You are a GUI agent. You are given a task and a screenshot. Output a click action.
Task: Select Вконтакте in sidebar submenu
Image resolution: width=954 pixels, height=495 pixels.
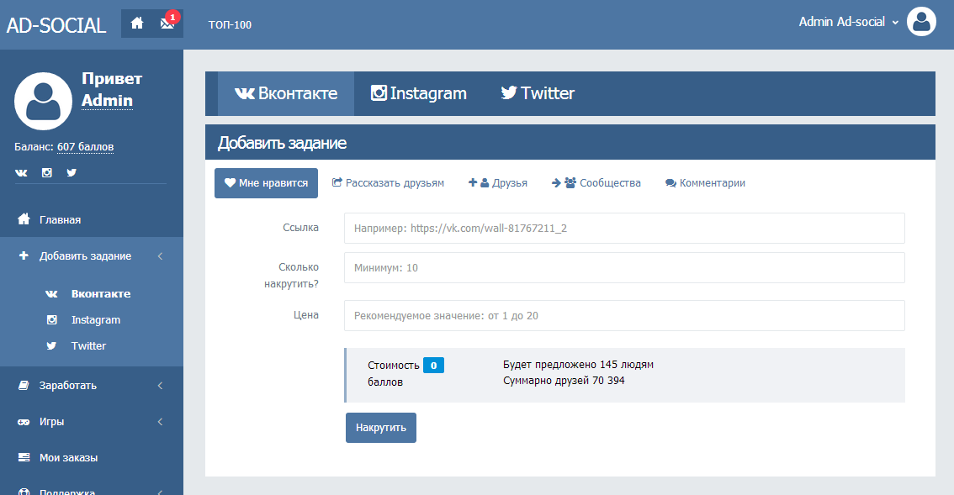tap(101, 293)
